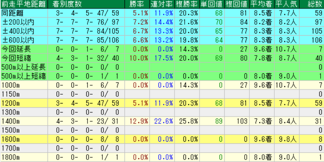The width and height of the screenshot is (324, 162).
Task: Select the 同距離 row label
Action: coord(12,13)
